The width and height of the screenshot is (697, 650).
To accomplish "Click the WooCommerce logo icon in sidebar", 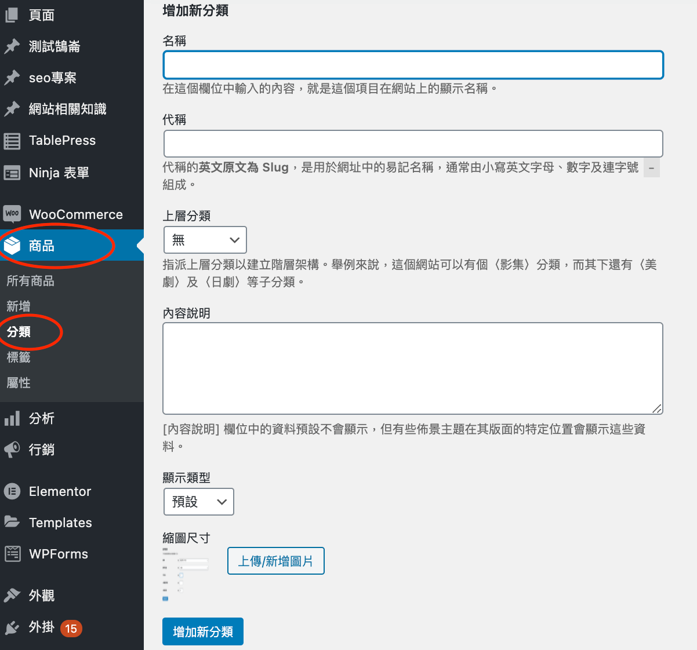I will 12,214.
